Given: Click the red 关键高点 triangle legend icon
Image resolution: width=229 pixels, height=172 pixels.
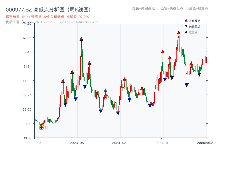Looking at the screenshot, I should 186,20.
